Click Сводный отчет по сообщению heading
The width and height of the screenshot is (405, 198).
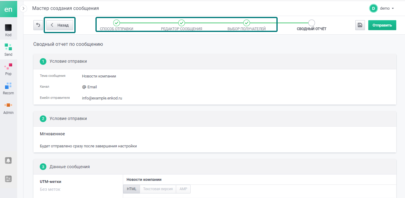[x=68, y=44]
